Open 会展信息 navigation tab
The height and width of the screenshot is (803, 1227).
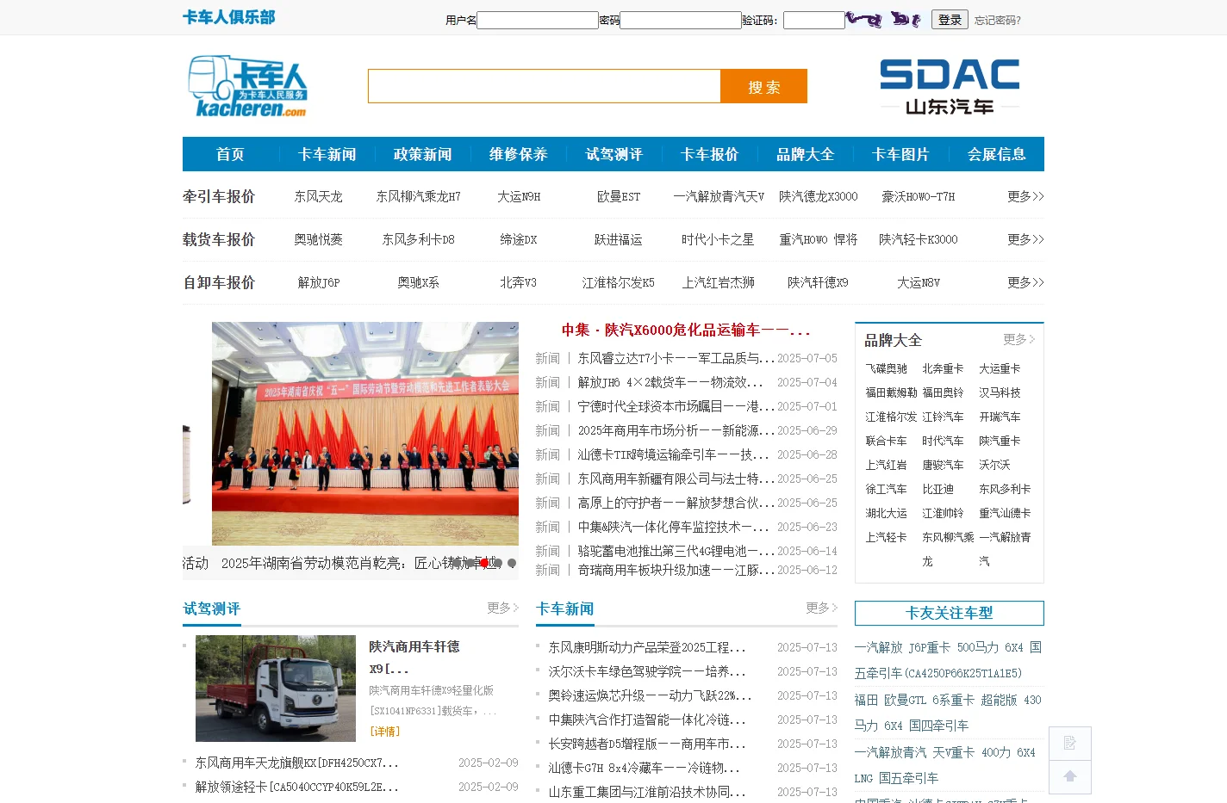(x=996, y=154)
